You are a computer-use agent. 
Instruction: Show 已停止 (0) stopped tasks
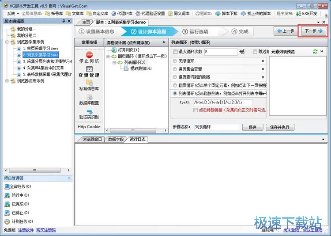tap(17, 213)
